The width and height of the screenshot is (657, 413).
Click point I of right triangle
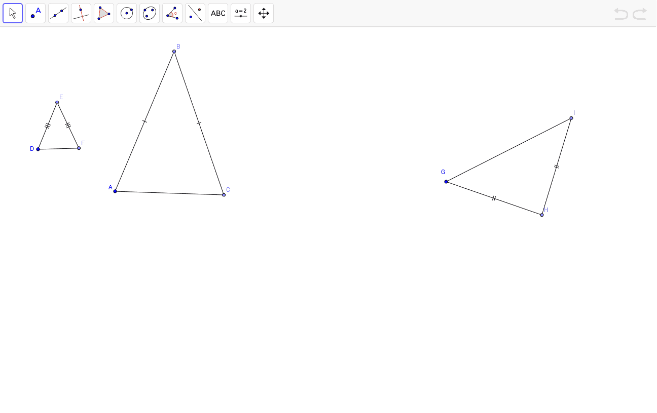571,118
